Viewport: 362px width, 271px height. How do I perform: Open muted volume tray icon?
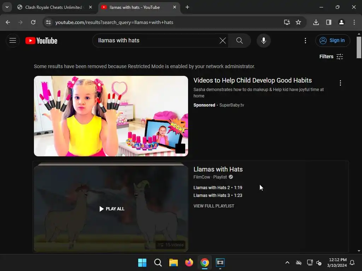point(319,263)
